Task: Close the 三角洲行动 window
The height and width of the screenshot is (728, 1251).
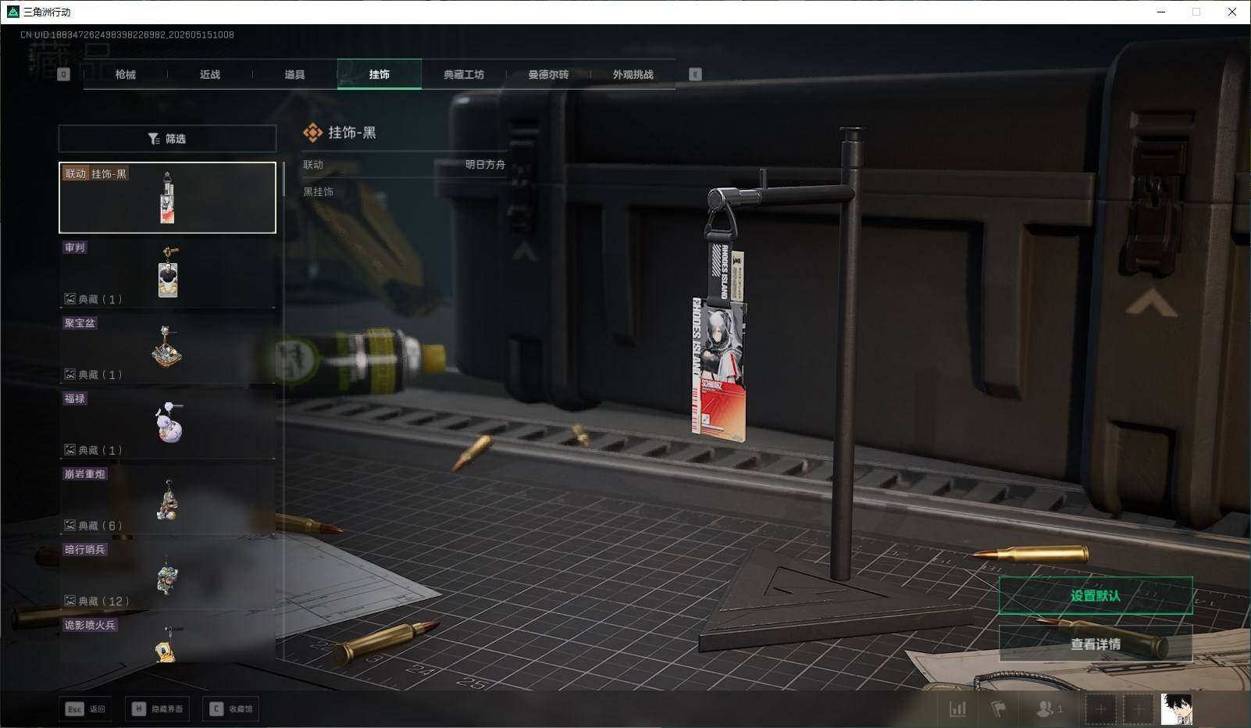Action: coord(1232,12)
